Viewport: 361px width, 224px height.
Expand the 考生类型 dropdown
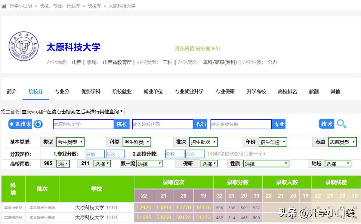tap(70, 142)
